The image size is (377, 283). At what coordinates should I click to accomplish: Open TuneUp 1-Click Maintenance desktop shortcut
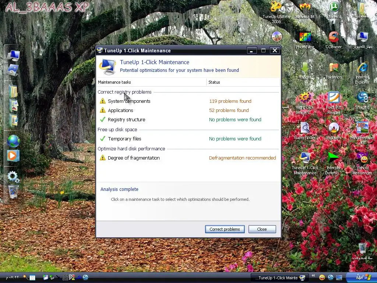click(x=304, y=164)
